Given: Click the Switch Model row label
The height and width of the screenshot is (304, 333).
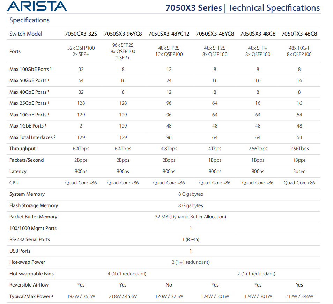Looking at the screenshot, I should (26, 34).
